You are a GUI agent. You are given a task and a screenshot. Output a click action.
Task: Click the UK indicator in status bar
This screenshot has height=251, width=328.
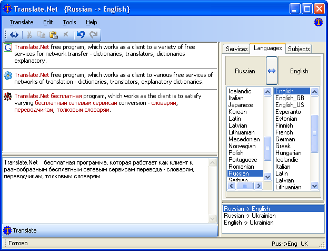pyautogui.click(x=304, y=244)
